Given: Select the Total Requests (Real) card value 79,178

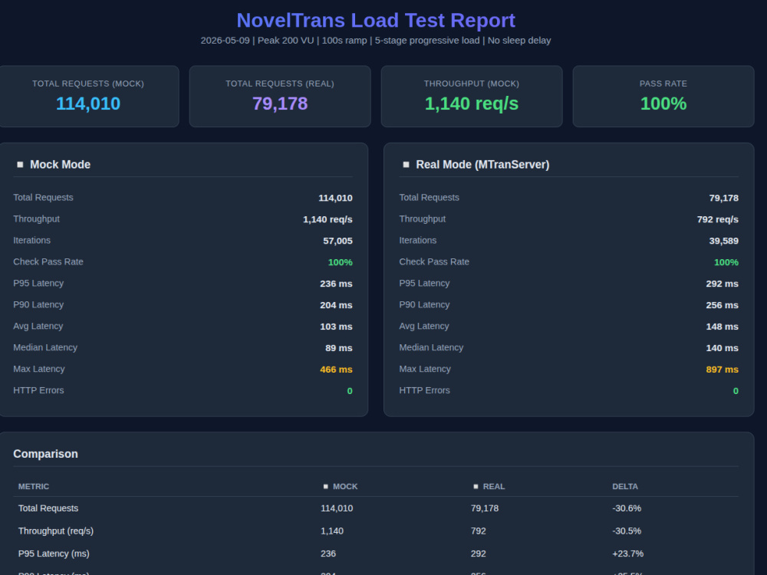Looking at the screenshot, I should 280,103.
